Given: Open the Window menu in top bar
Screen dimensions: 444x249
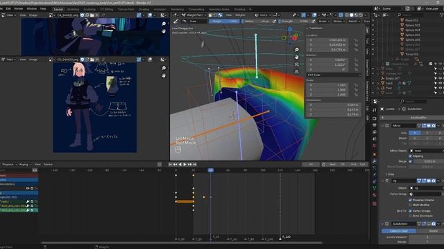Looking at the screenshot, I should (x=31, y=9).
